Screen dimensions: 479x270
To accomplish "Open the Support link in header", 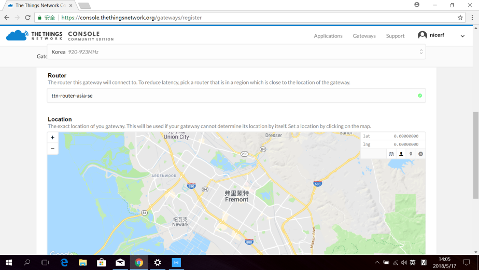I will [x=395, y=36].
